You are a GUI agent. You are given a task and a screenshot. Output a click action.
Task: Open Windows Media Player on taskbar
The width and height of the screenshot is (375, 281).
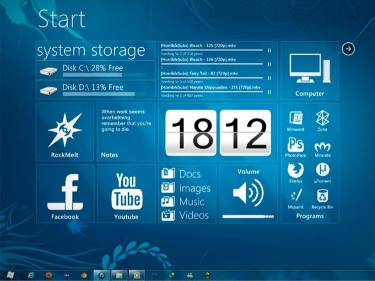(x=137, y=275)
